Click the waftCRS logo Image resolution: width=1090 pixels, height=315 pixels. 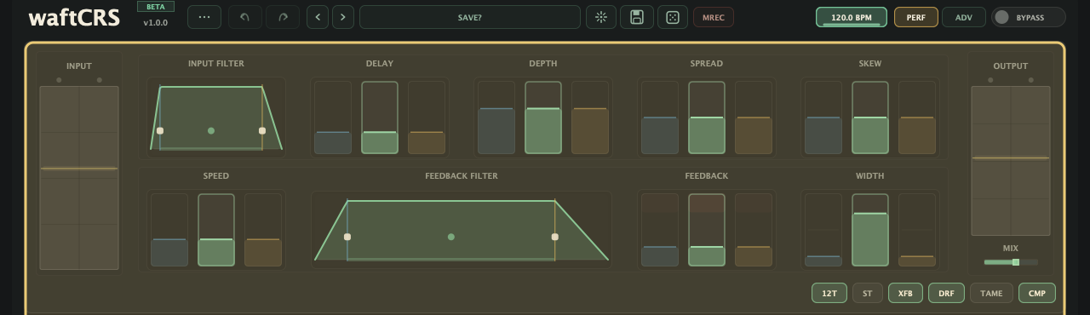(x=74, y=17)
